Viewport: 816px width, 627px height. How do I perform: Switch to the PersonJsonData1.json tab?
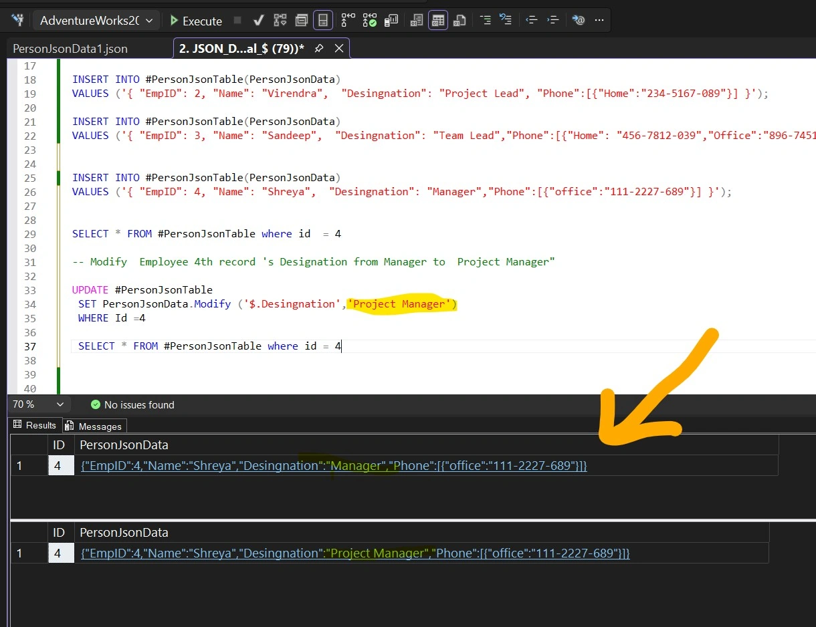coord(70,49)
